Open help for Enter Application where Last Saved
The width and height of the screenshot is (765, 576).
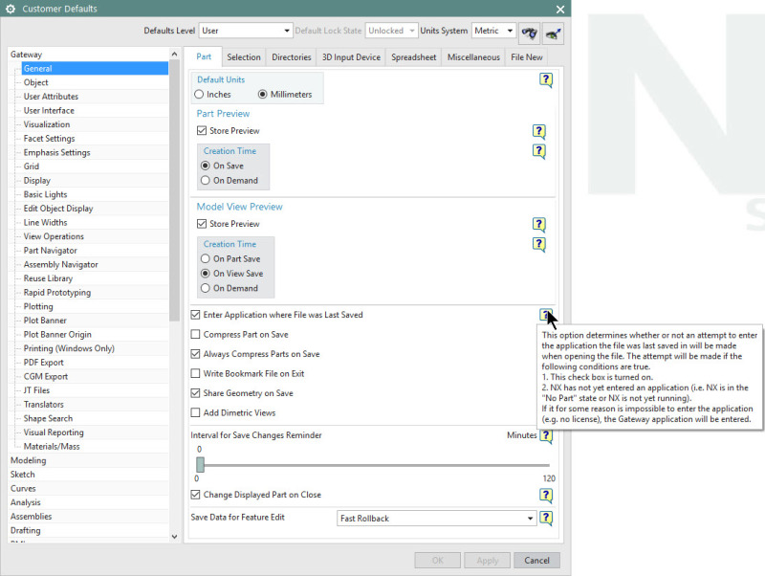[x=545, y=316]
